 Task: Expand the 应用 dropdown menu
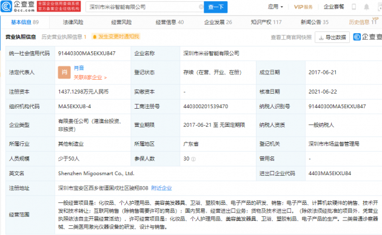(x=275, y=7)
